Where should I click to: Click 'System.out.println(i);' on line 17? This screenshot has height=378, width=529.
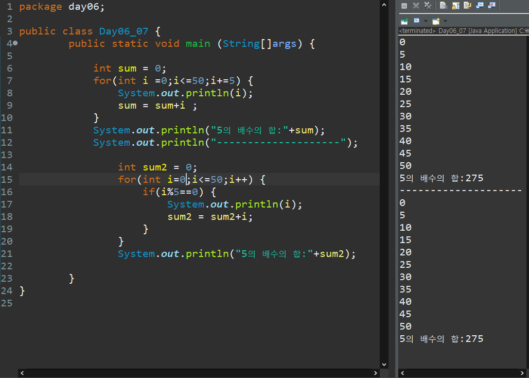235,204
